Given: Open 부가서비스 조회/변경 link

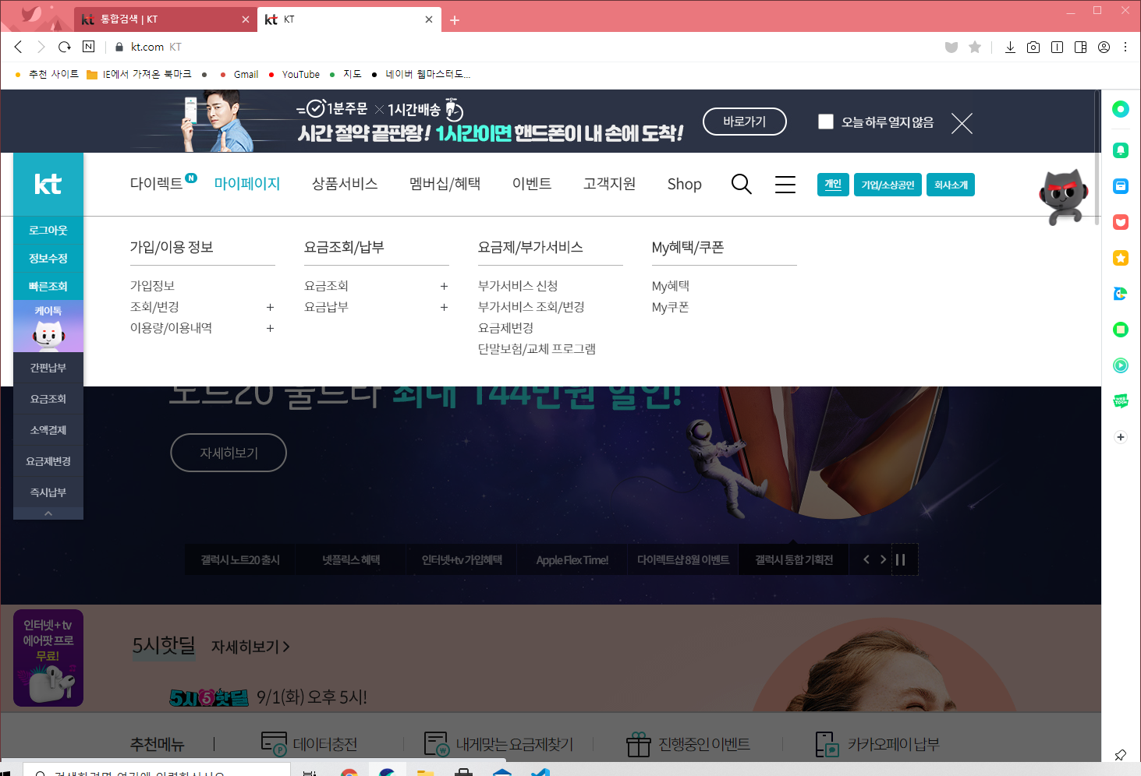Looking at the screenshot, I should tap(531, 307).
